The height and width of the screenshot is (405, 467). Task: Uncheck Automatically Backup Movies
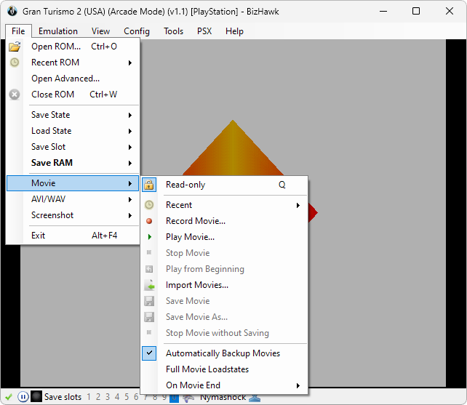pos(223,353)
